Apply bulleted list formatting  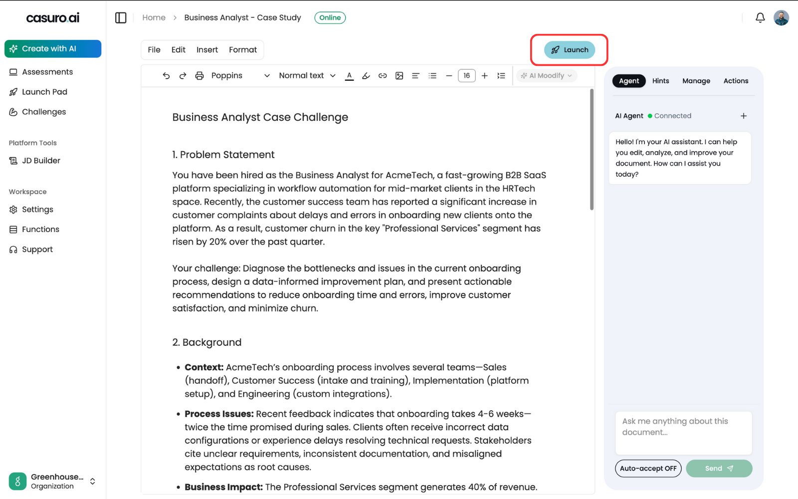432,76
